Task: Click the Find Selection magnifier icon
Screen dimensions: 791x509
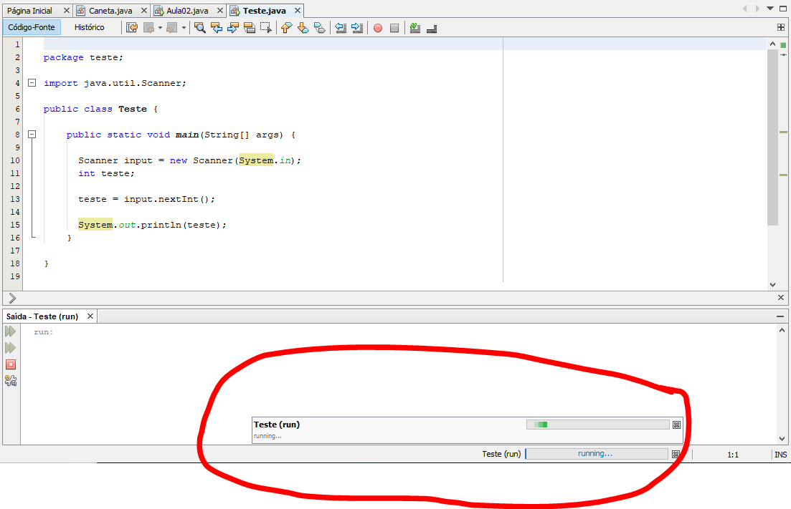Action: tap(200, 28)
